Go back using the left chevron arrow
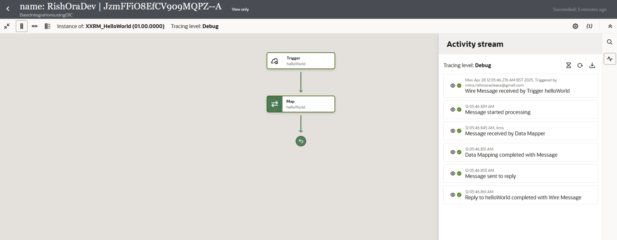The width and height of the screenshot is (617, 240). point(8,9)
